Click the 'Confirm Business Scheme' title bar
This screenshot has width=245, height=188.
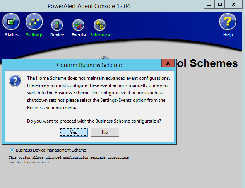[89, 65]
